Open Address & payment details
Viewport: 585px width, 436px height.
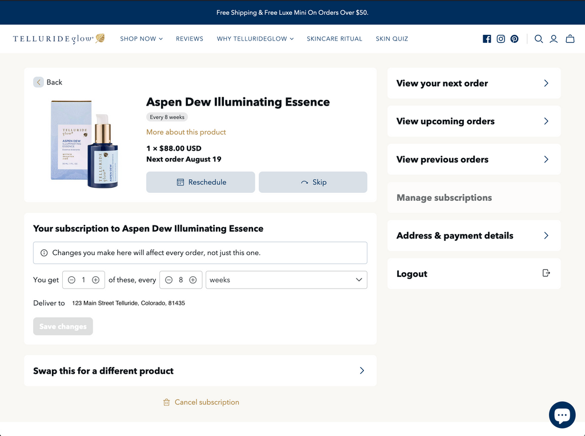474,236
